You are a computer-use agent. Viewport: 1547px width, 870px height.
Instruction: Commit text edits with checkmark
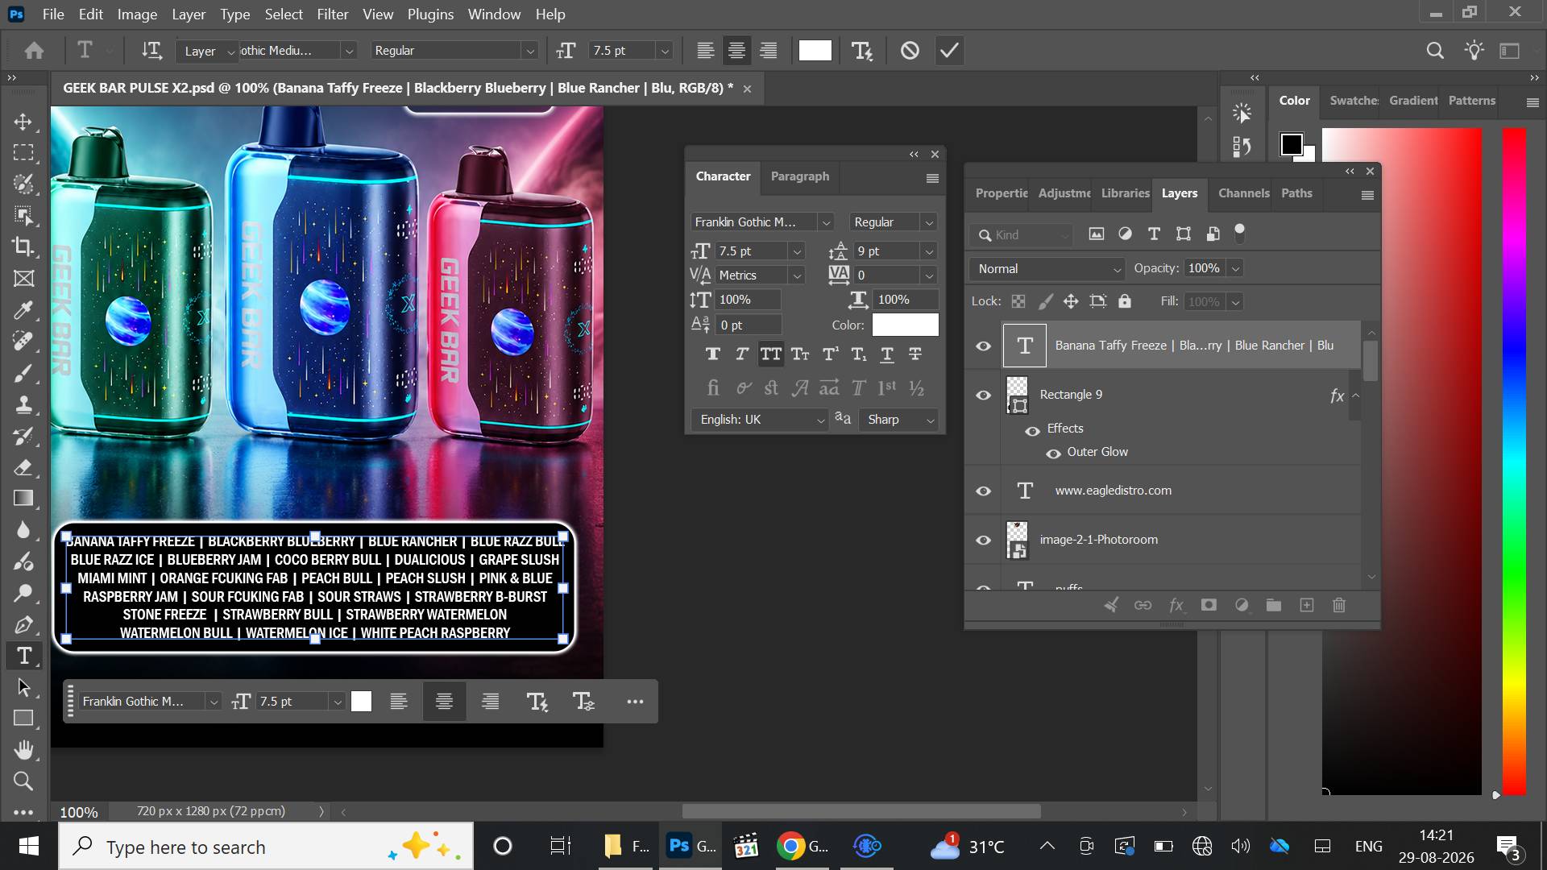949,51
